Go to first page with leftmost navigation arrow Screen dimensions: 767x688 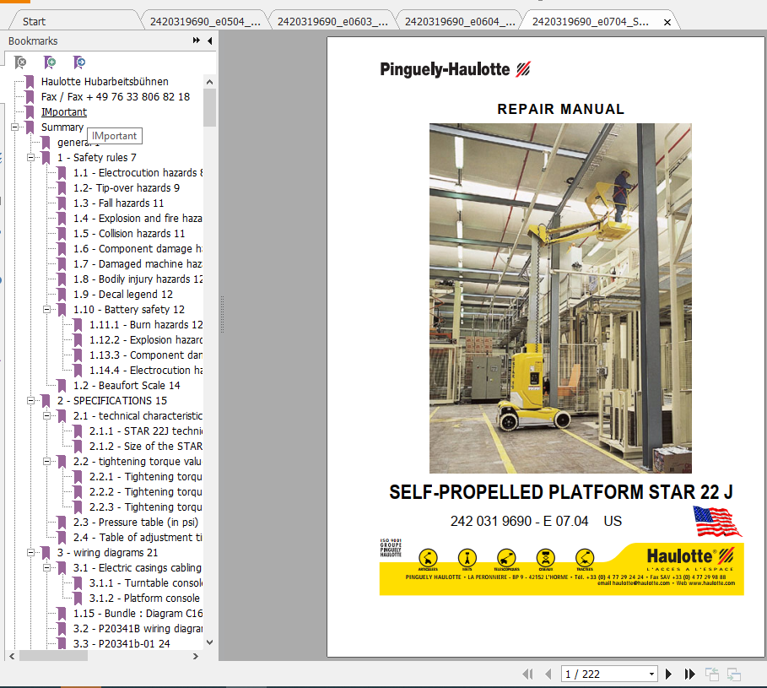click(528, 674)
